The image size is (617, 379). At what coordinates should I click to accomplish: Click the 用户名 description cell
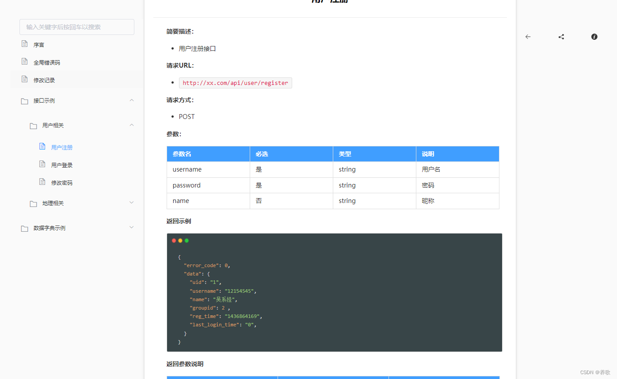(x=457, y=169)
